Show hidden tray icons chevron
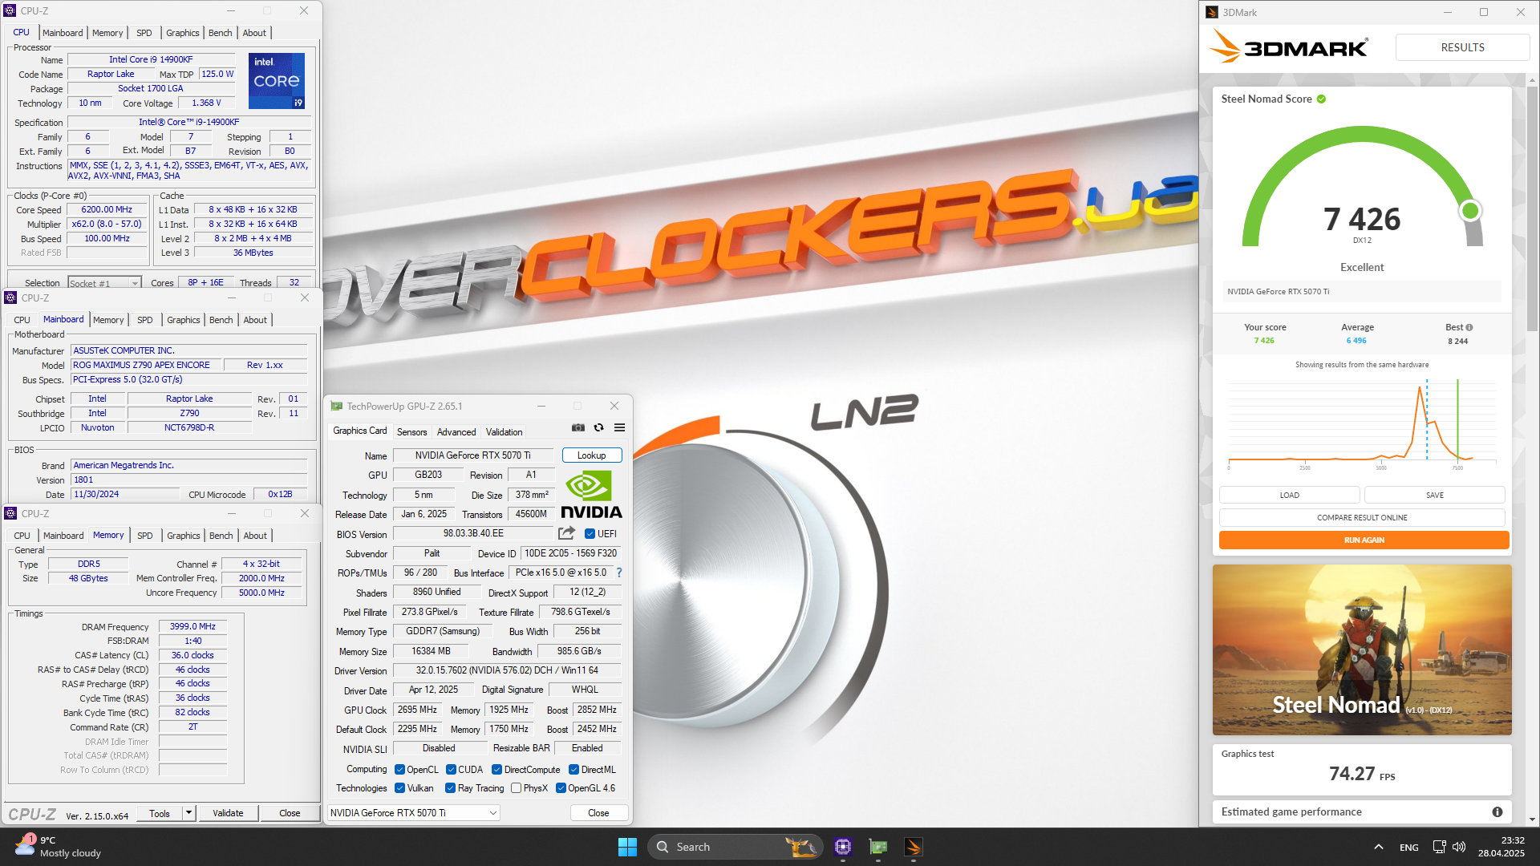1540x866 pixels. point(1378,847)
